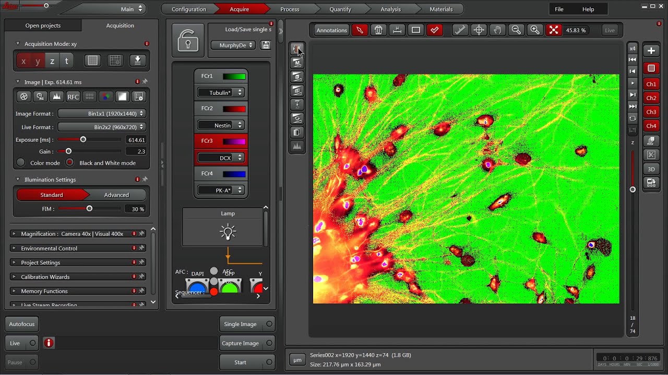Screen dimensions: 668x375
Task: Click the red checkmark annotation icon
Action: click(x=435, y=30)
